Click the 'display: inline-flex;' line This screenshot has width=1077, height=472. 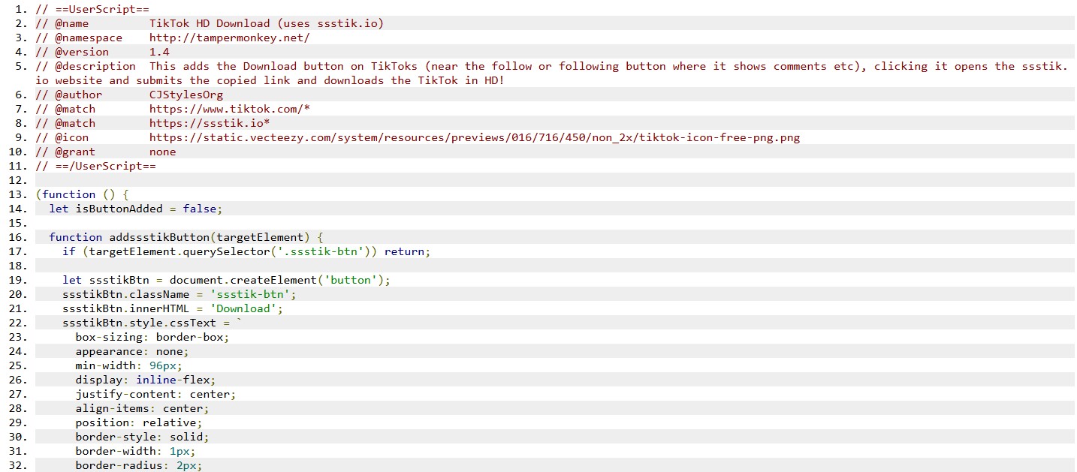(x=146, y=380)
